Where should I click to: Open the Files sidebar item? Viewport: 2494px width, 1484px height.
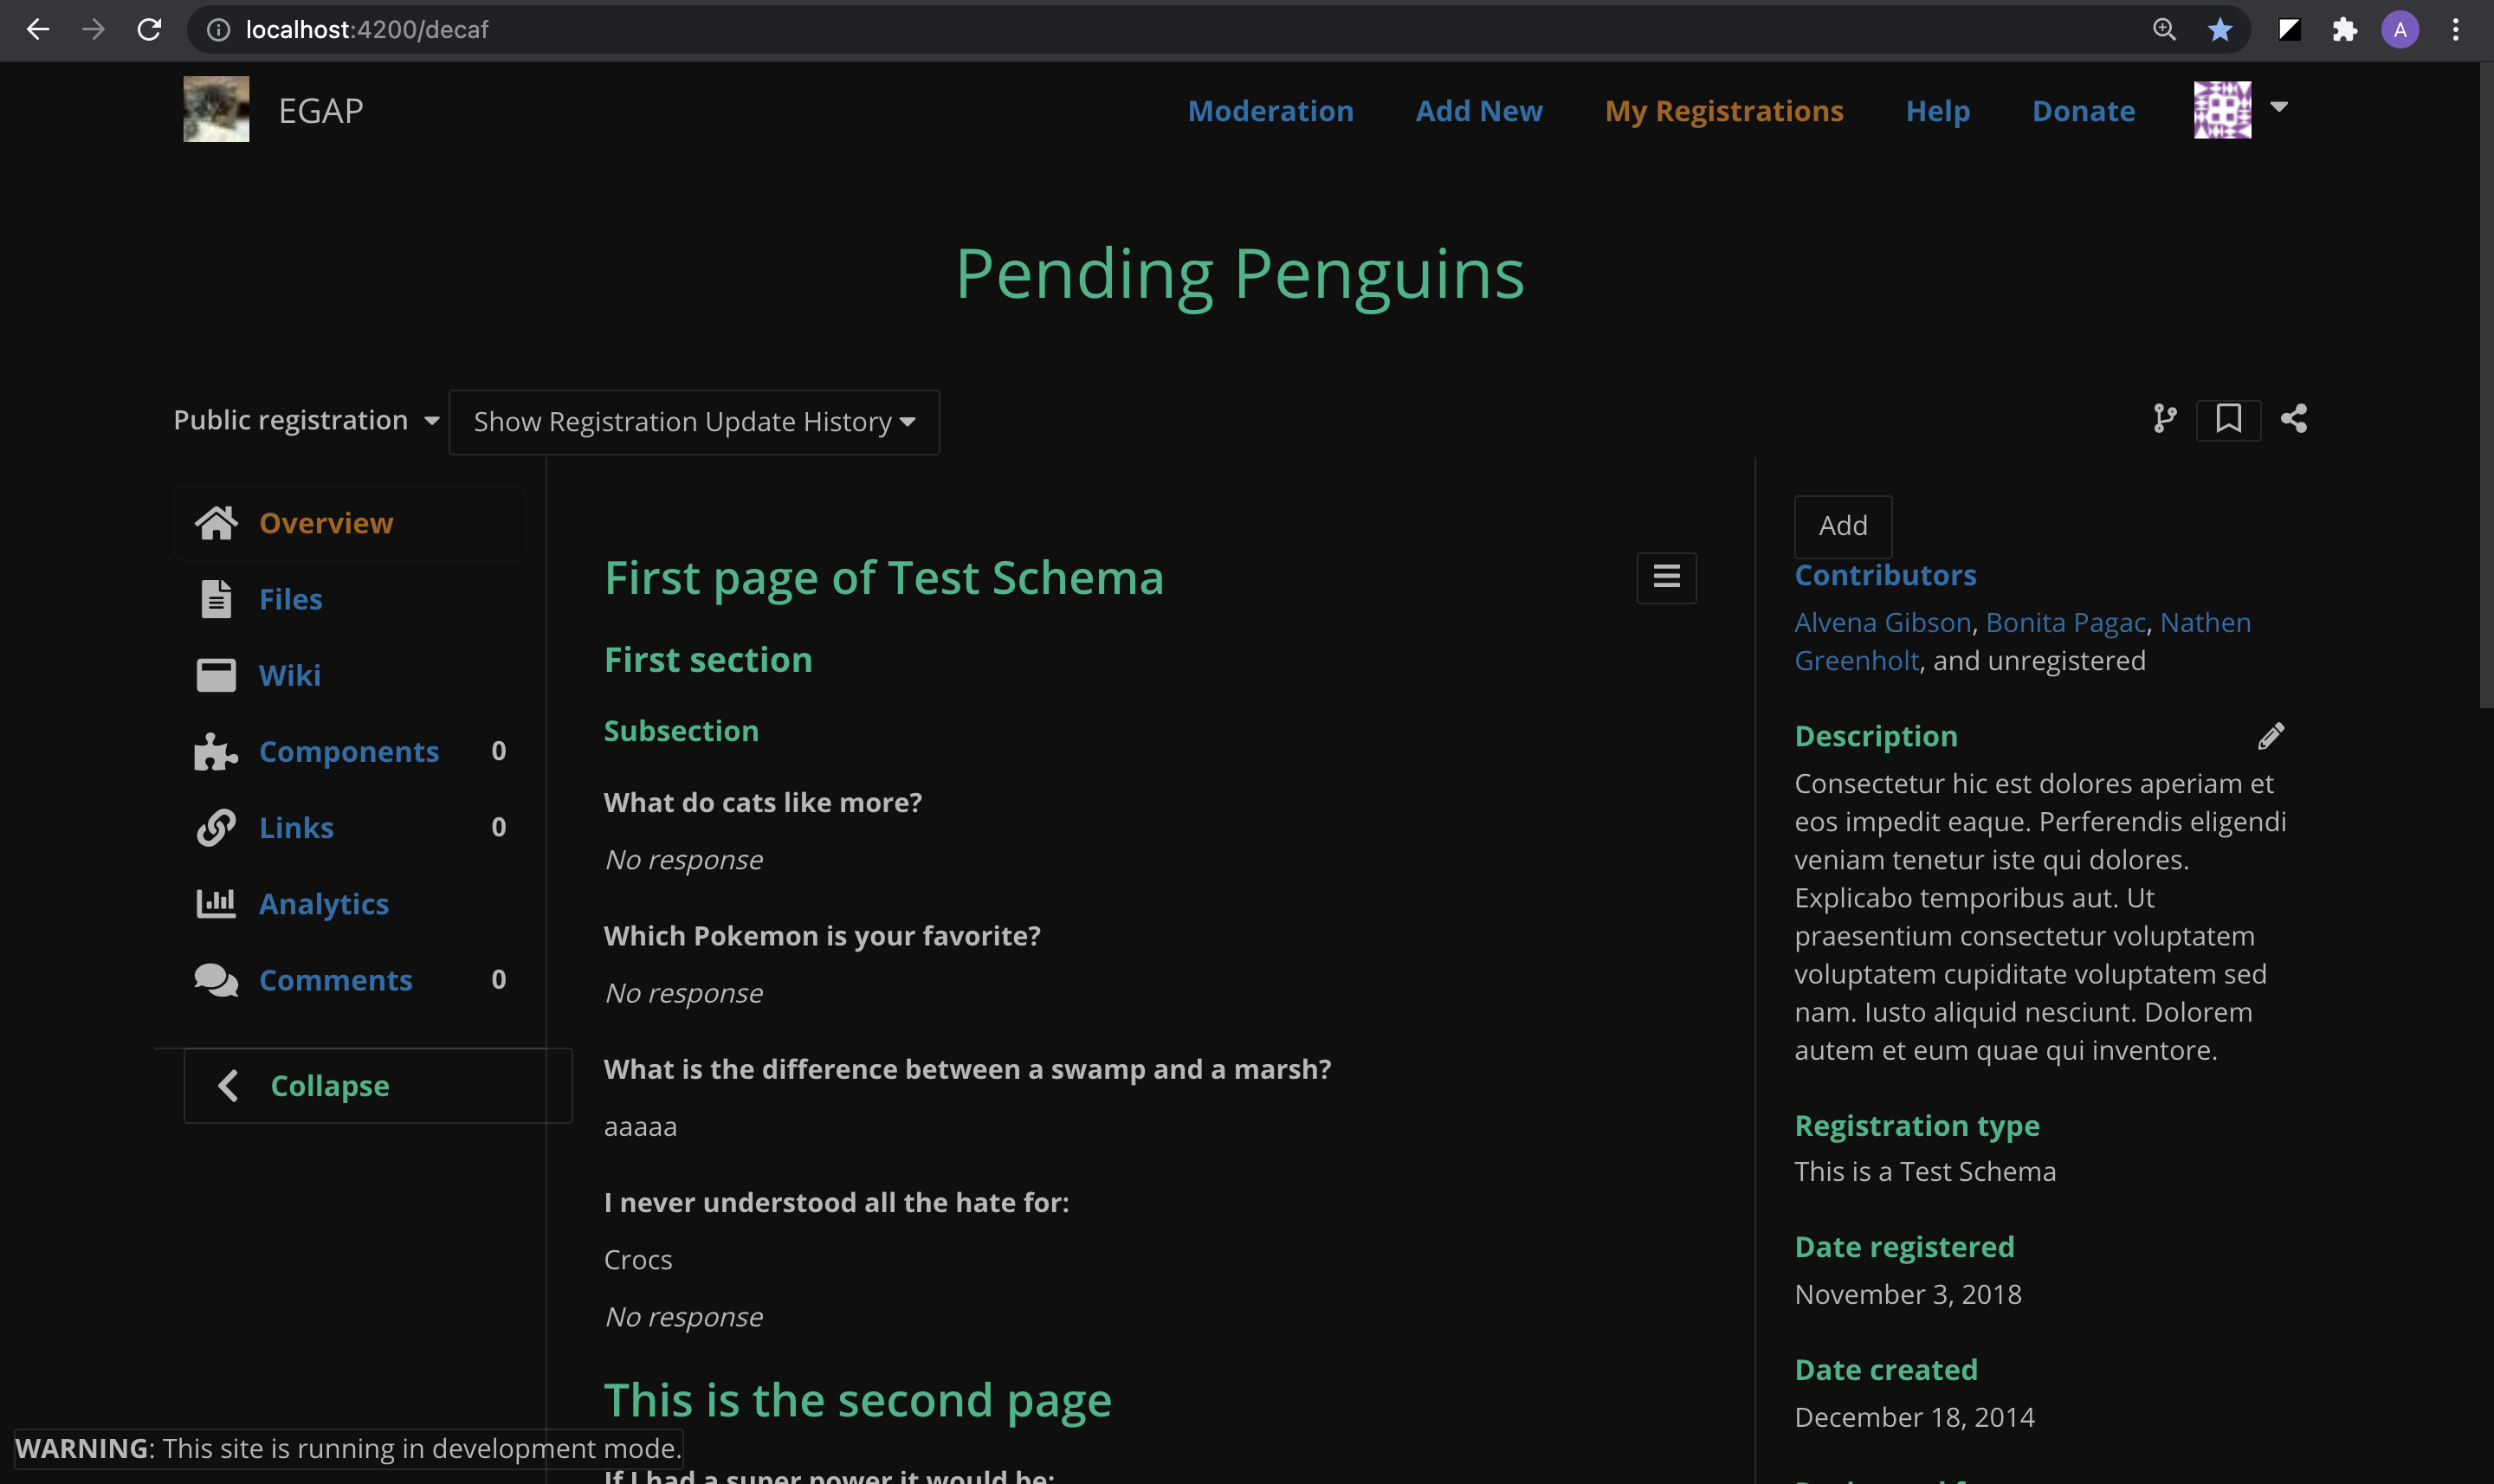[290, 599]
